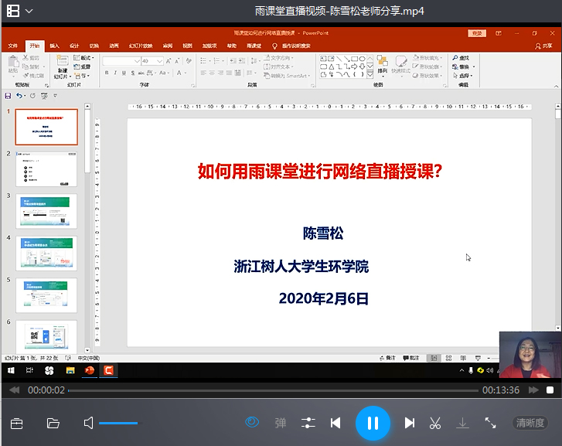Click the 批注 comments status bar button
The image size is (562, 446).
coord(411,358)
